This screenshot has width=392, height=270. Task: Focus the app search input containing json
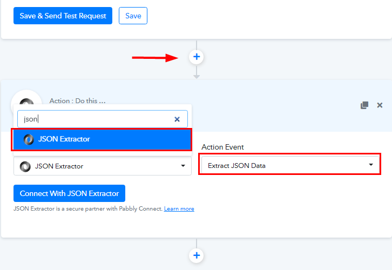coord(103,119)
